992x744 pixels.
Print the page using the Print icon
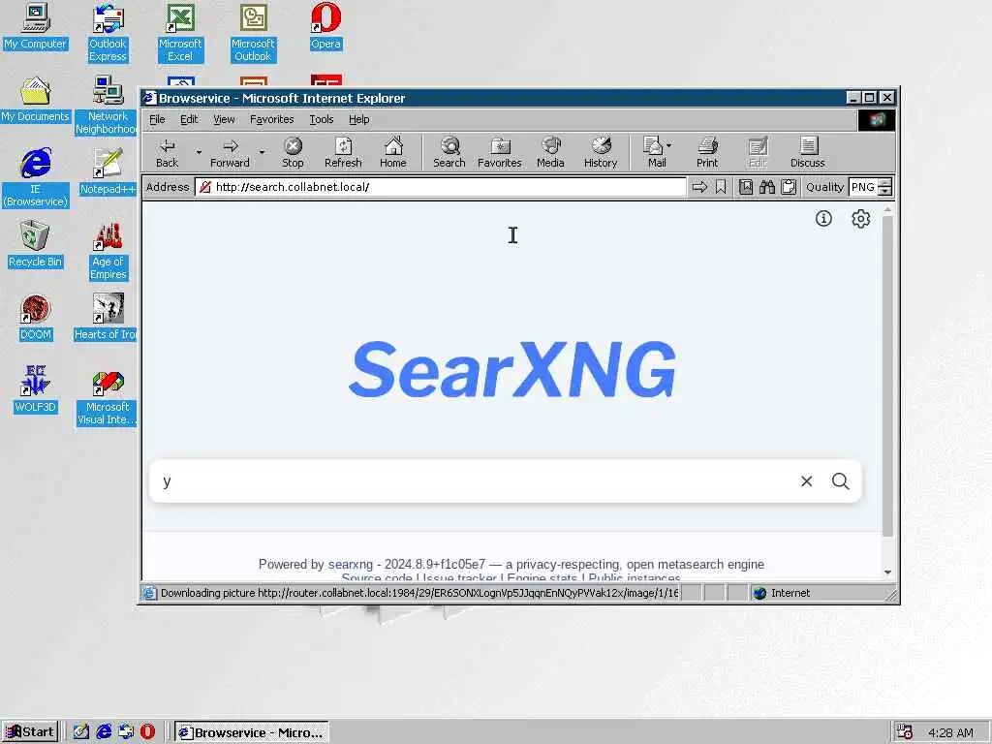tap(707, 152)
